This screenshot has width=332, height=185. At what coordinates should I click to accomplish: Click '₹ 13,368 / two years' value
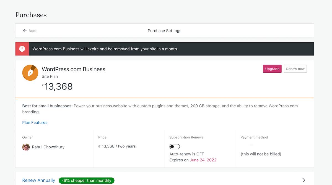coord(117,146)
